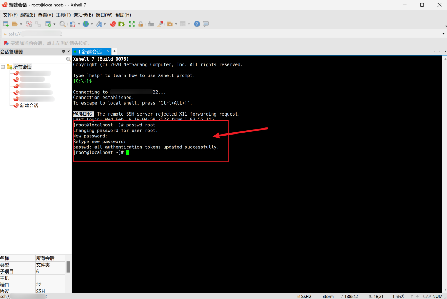The height and width of the screenshot is (299, 447).
Task: Click the 端口 property value 22
Action: coord(39,285)
